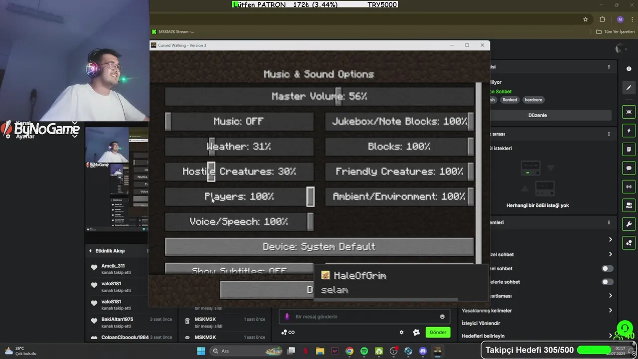638x359 pixels.
Task: Click the emoji picker in the message box
Action: [442, 317]
